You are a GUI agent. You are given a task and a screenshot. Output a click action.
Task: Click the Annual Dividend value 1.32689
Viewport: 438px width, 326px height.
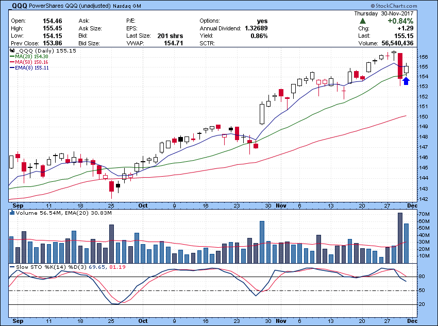[x=256, y=28]
